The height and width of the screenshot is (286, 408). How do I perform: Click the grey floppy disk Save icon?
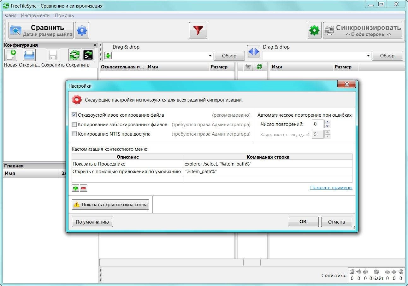(53, 55)
